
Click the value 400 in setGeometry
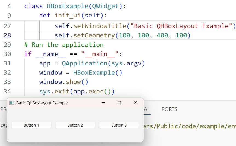(162, 35)
